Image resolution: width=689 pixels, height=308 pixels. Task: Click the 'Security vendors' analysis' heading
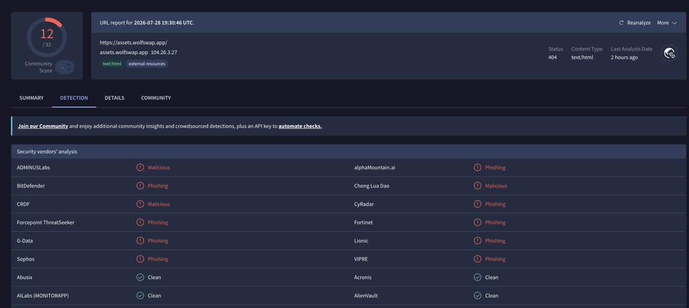[47, 151]
